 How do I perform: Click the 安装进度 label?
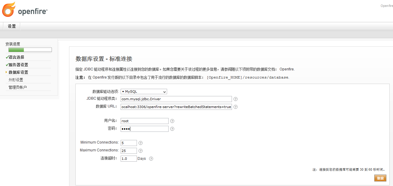[13, 44]
